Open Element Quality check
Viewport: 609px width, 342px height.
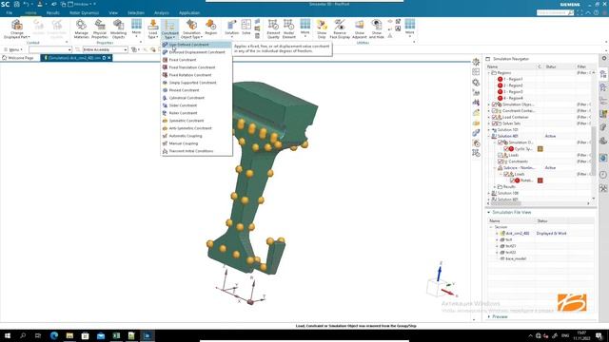(273, 28)
